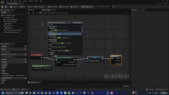Click the add event dispatcher plus icon
This screenshot has height=95, width=169.
[x=26, y=78]
